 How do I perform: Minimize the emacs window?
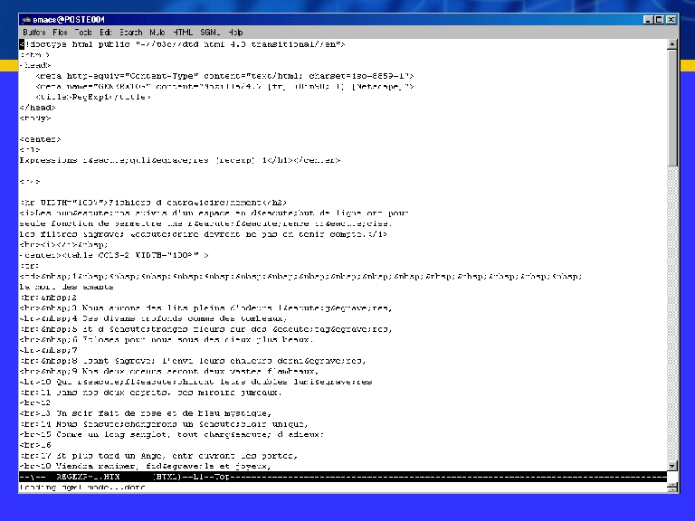[x=649, y=19]
